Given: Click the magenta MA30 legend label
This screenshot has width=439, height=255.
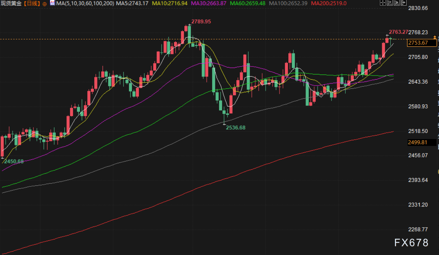Looking at the screenshot, I should [209, 4].
